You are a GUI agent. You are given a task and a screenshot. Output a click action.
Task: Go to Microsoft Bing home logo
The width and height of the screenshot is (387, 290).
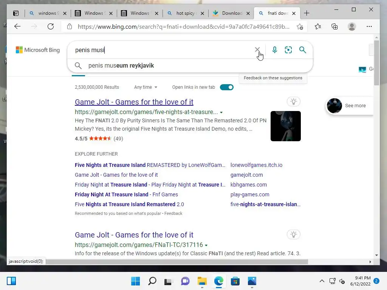pos(38,50)
